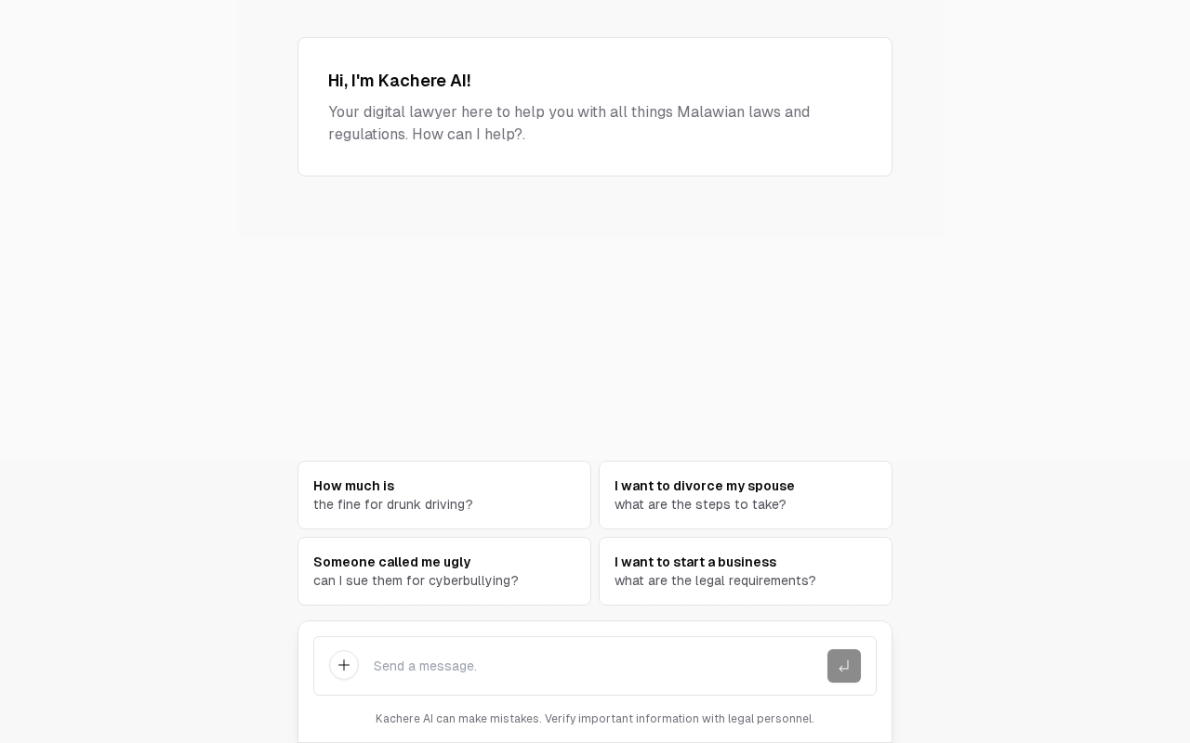Viewport: 1190px width, 743px height.
Task: Click "Kachere AI can make mistakes" disclaimer
Action: click(457, 719)
